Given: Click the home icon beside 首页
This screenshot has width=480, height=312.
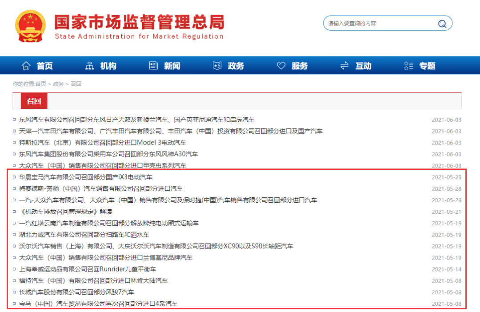Looking at the screenshot, I should (26, 65).
